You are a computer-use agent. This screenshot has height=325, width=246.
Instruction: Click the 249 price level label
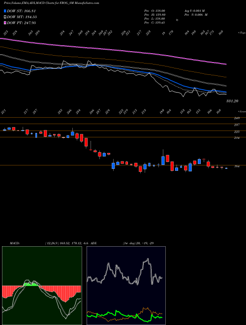point(237,118)
